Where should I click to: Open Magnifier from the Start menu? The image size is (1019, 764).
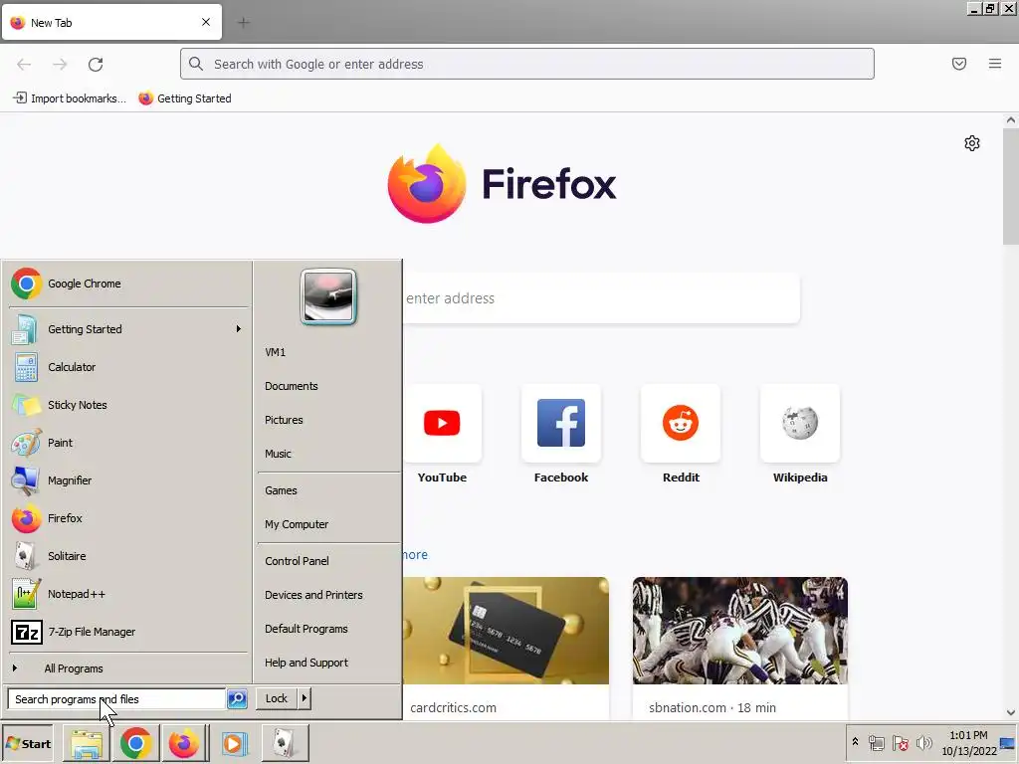[x=128, y=480]
